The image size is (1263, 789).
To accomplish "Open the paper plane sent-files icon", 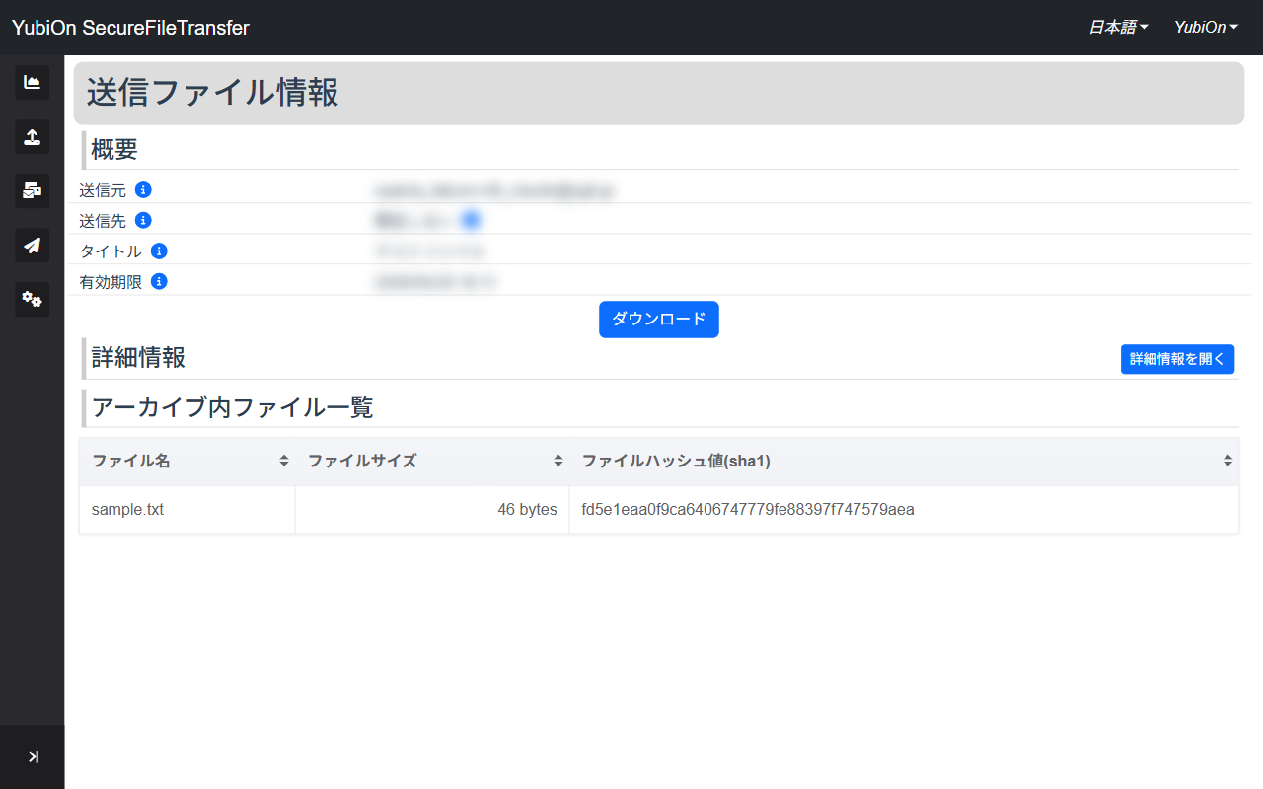I will pyautogui.click(x=32, y=246).
